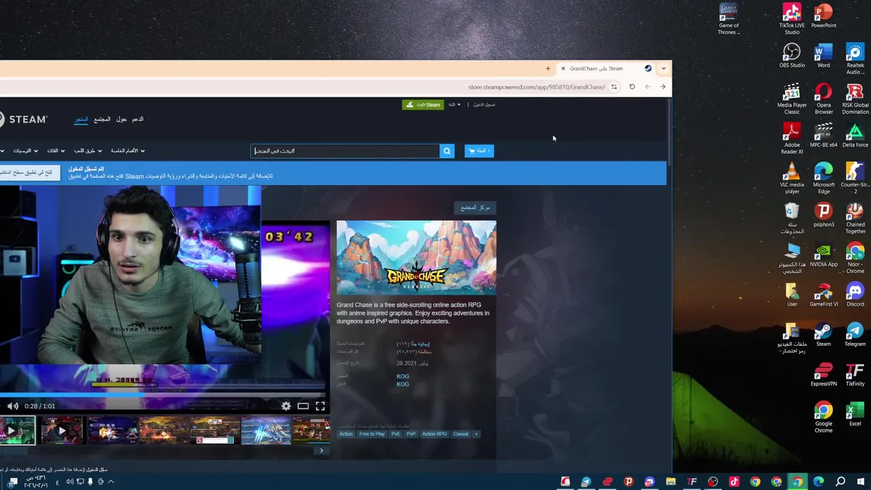The height and width of the screenshot is (490, 871).
Task: Click the PvE tag
Action: pos(395,434)
